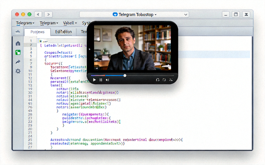Screen dimensions: 265x165
Task: Click the maximize square button at top right
Action: (236, 15)
